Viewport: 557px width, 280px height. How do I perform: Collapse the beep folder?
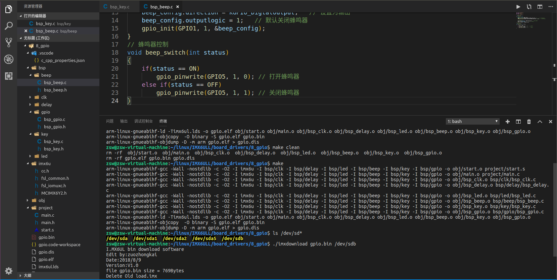coord(30,75)
